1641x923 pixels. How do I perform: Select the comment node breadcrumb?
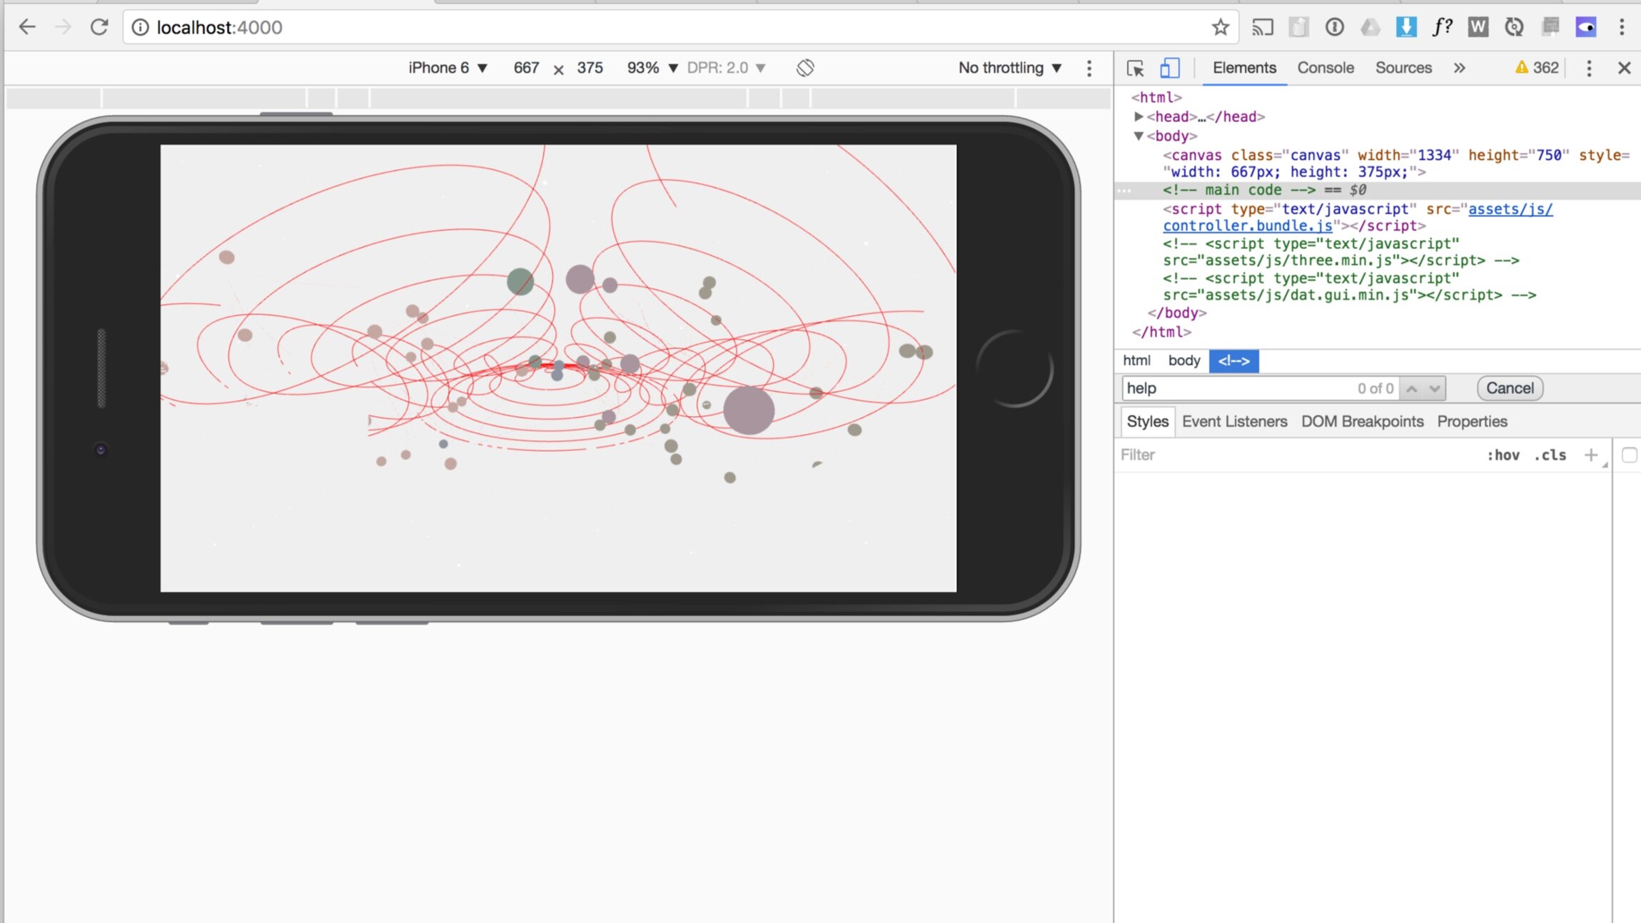[x=1233, y=360]
